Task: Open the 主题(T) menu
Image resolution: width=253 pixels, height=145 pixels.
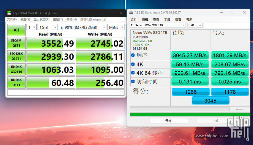Action: click(58, 19)
